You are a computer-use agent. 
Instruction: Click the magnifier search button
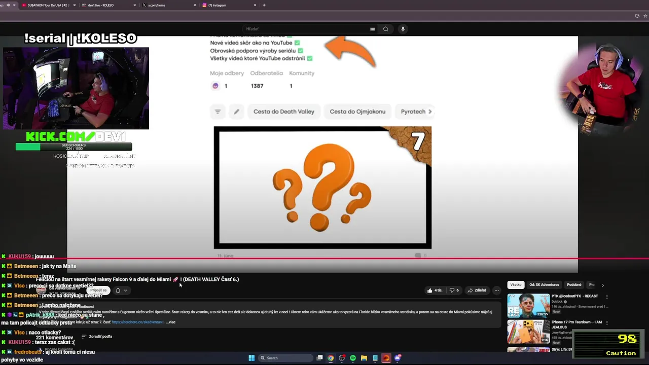pyautogui.click(x=386, y=29)
